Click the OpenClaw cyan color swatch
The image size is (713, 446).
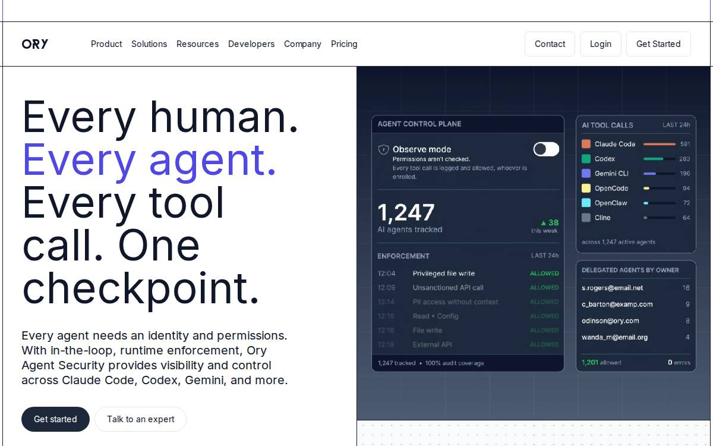(586, 203)
